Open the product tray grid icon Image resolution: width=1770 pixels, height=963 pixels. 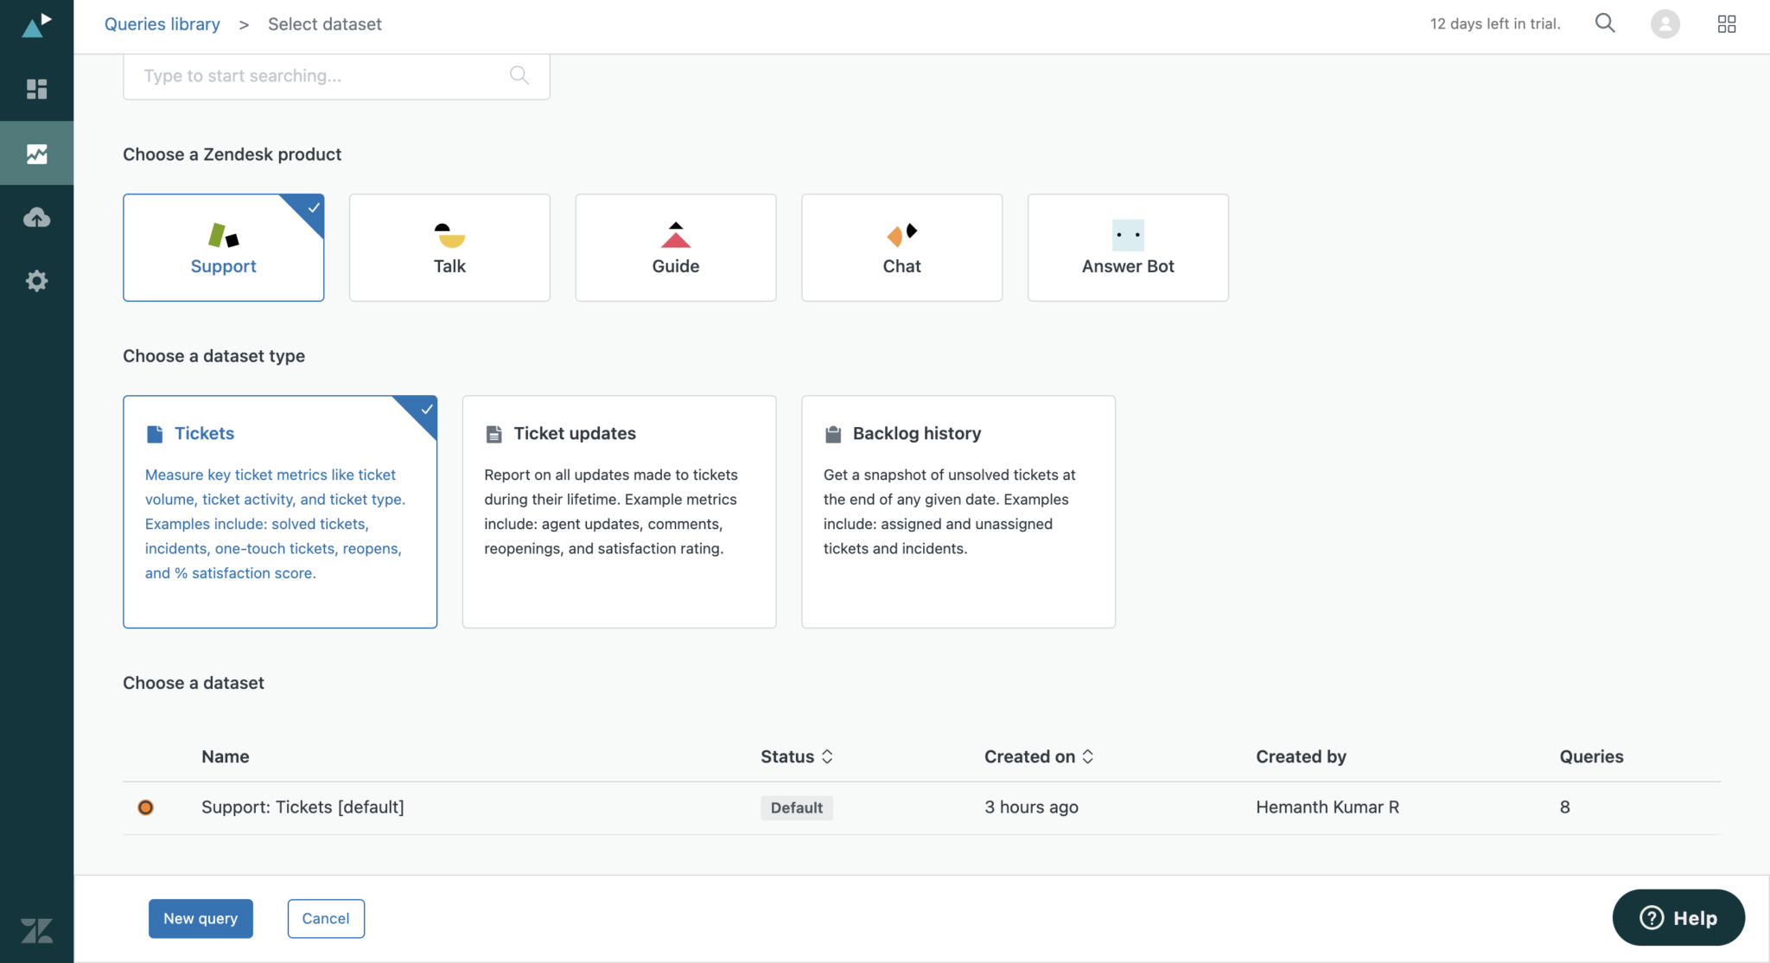click(1727, 23)
